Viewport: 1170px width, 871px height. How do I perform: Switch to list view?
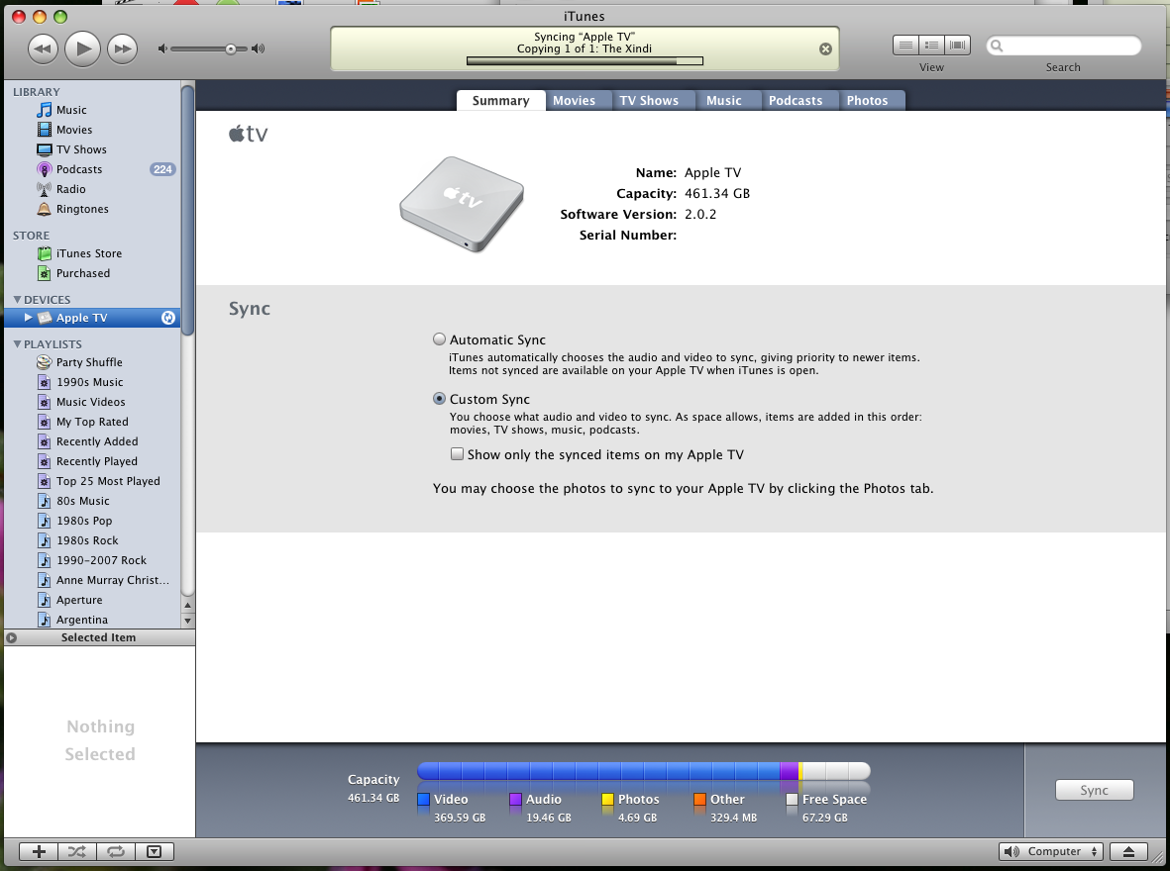click(905, 46)
